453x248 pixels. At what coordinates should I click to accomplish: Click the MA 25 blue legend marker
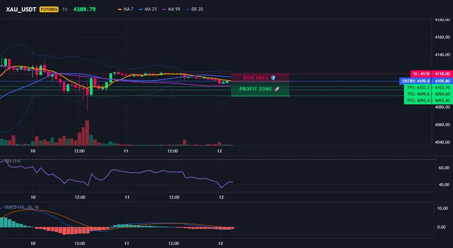(141, 9)
